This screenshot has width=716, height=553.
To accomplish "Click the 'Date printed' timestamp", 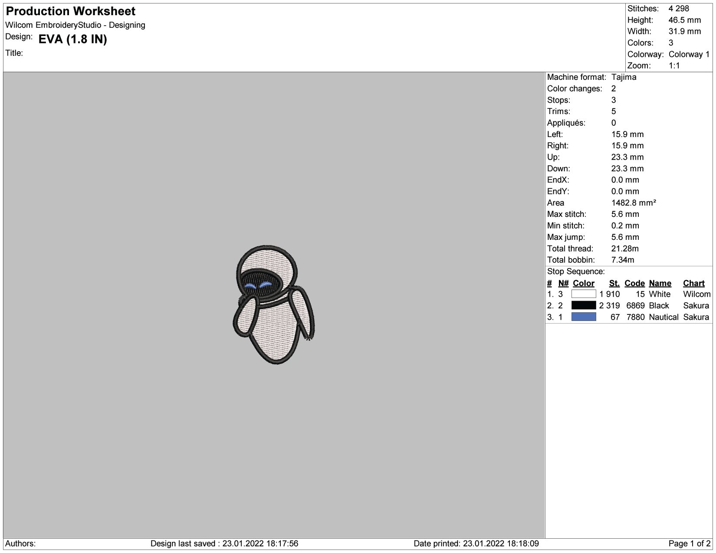I will pyautogui.click(x=476, y=543).
